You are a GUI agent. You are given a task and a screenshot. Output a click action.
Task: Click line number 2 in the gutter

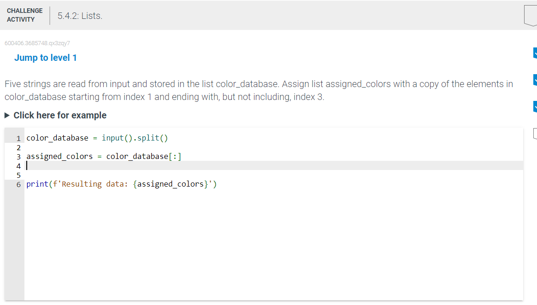coord(18,147)
